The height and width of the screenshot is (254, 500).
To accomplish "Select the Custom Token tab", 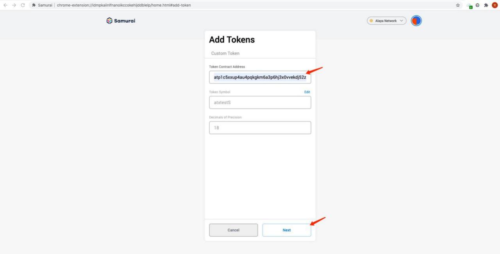I will click(225, 53).
